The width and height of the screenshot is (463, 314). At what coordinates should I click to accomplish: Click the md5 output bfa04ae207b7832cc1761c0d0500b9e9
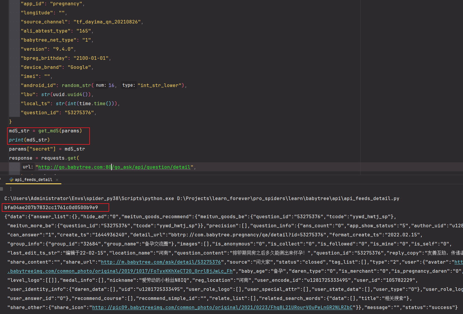coord(51,208)
